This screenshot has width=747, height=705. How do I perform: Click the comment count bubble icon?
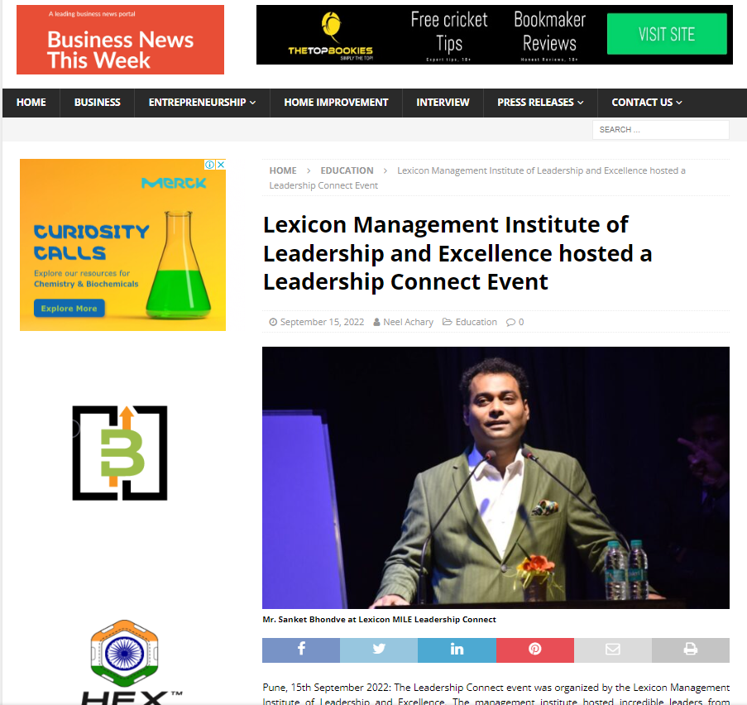[510, 322]
